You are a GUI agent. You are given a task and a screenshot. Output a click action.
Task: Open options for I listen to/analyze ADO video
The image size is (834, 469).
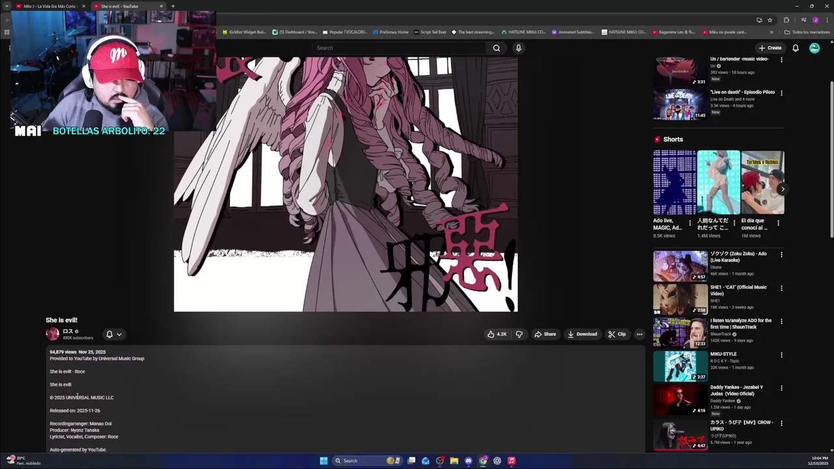pos(781,321)
